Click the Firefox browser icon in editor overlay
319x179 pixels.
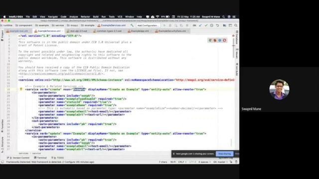tap(215, 40)
